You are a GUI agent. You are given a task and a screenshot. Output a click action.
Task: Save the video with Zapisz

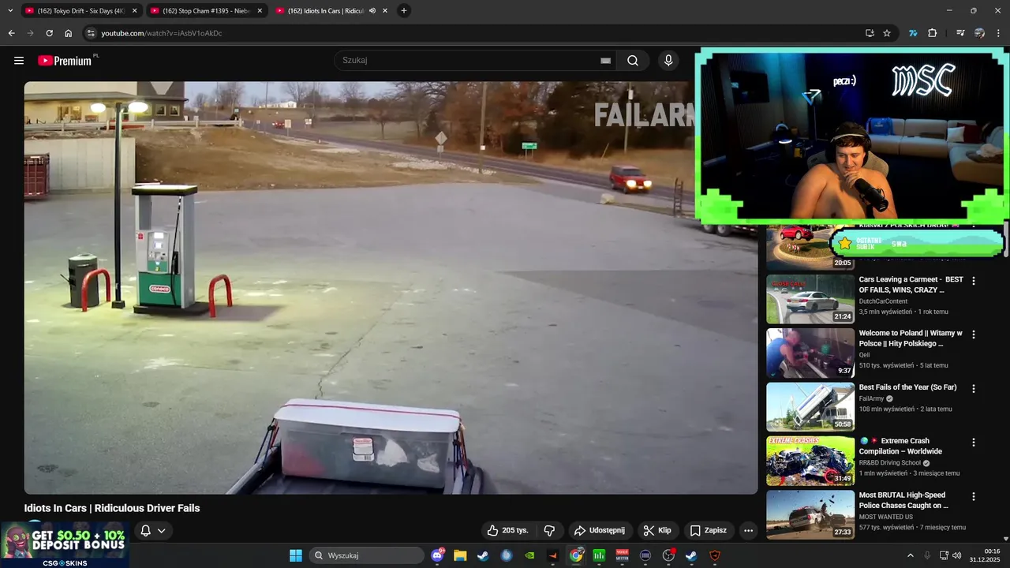click(x=708, y=530)
